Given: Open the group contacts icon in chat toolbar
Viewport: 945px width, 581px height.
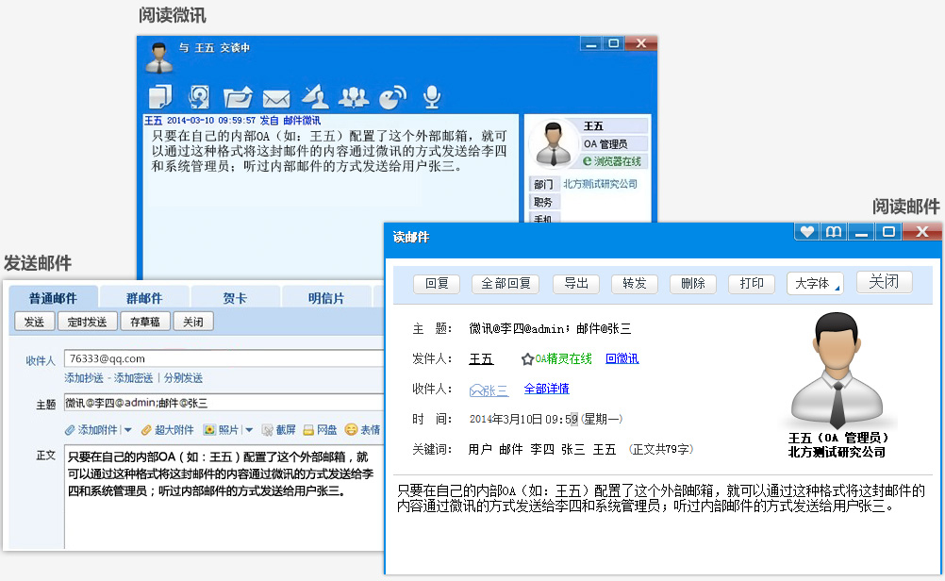Looking at the screenshot, I should (354, 96).
